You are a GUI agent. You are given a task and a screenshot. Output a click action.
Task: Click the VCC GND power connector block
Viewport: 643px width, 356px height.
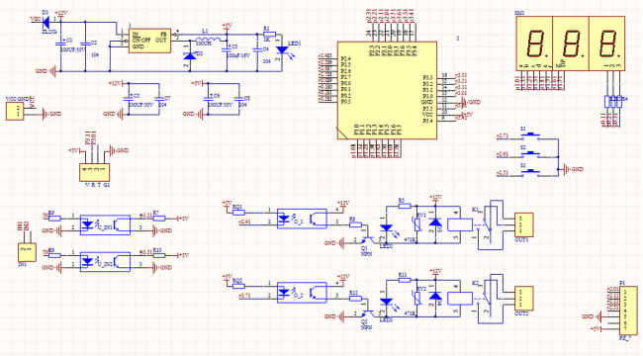(15, 111)
